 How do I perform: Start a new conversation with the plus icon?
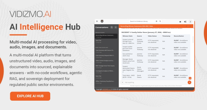point(116,27)
